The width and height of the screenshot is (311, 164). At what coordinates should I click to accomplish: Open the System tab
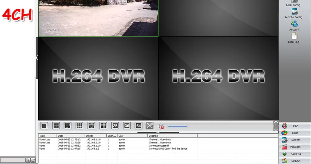[295, 140]
